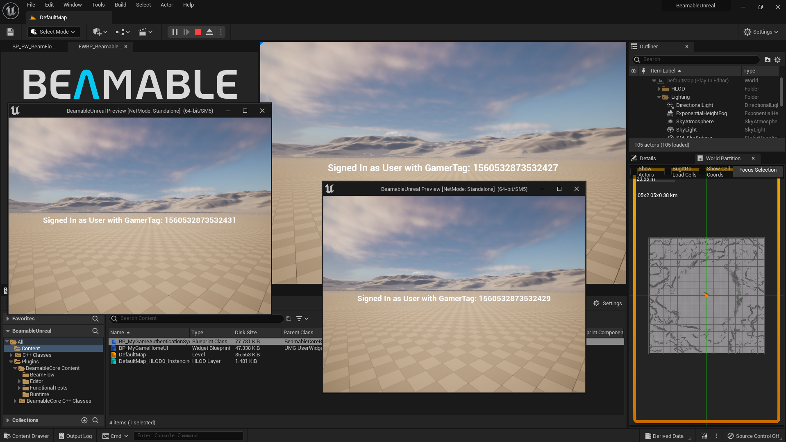Stop the play-in-editor session
This screenshot has height=442, width=786.
coord(198,32)
